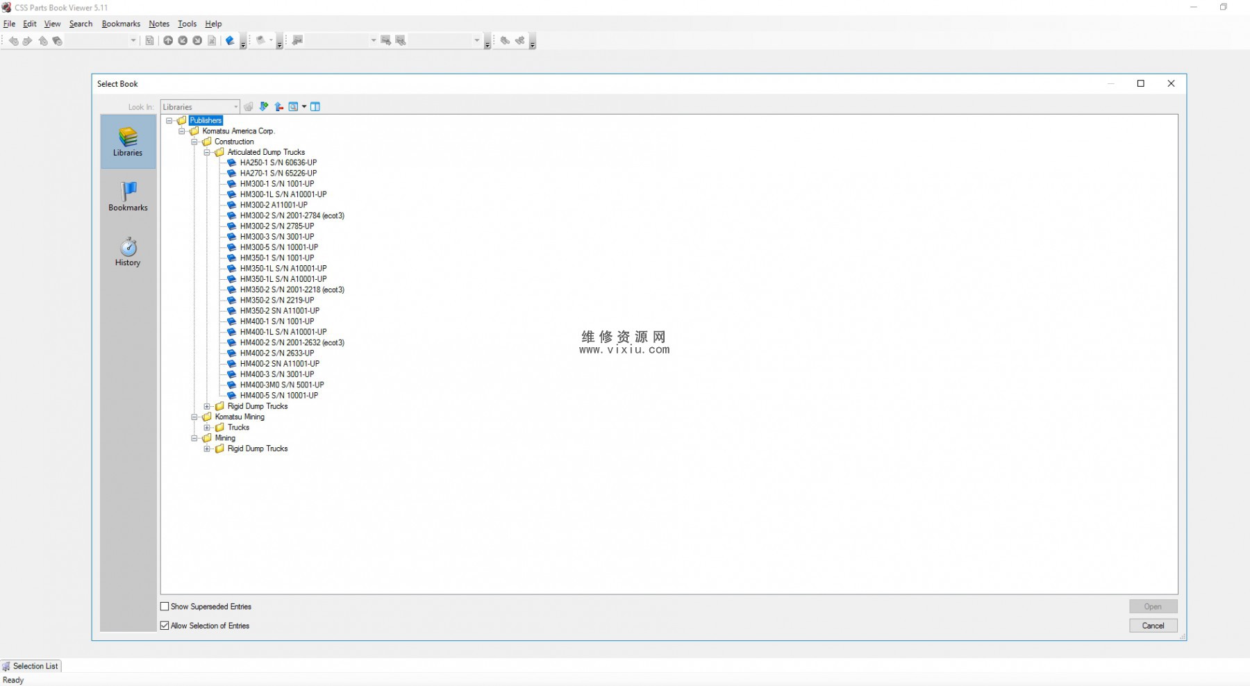The image size is (1250, 686).
Task: Select book HM300-2 A11001-UP
Action: pos(274,205)
